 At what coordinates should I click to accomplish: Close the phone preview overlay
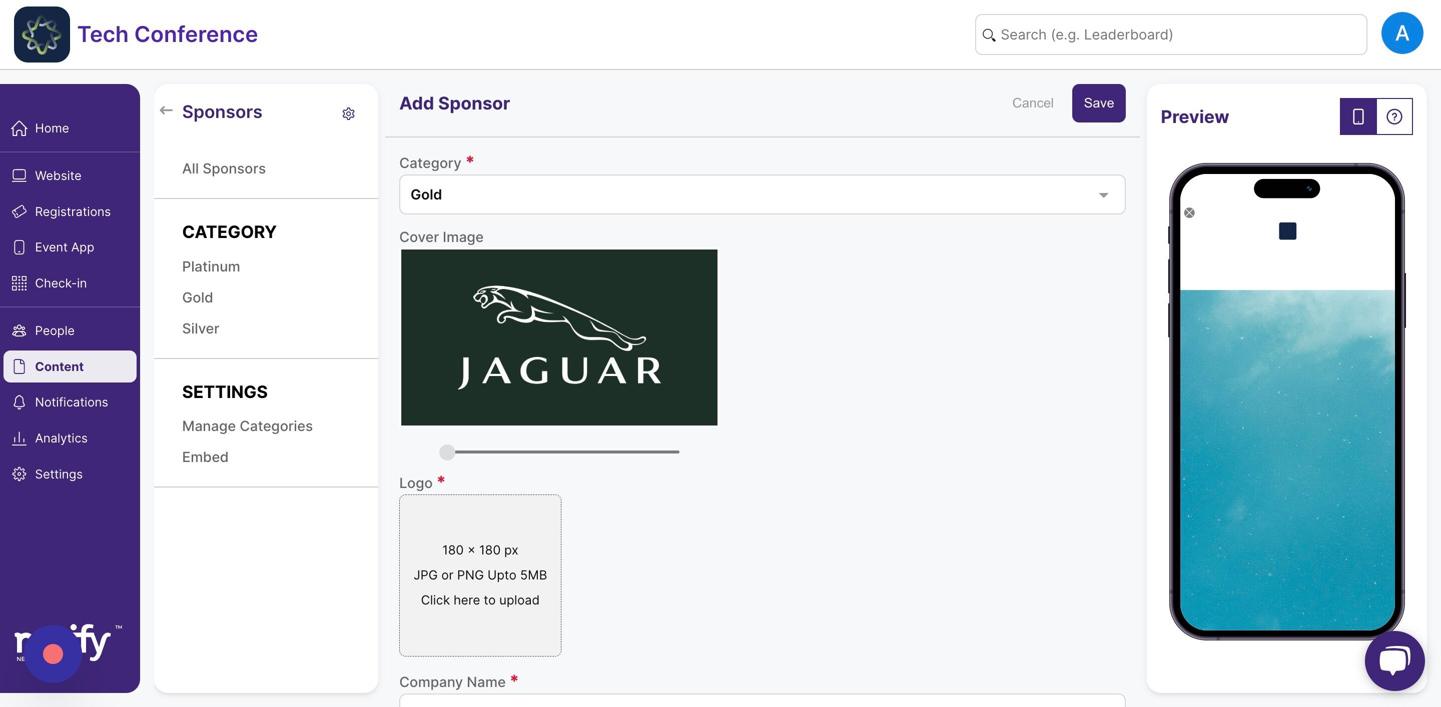point(1189,212)
